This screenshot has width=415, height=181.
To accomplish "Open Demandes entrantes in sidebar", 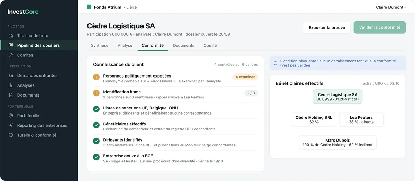I will click(x=39, y=75).
